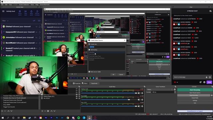Lock the Mic AT2035 source
This screenshot has width=213, height=120.
[x=79, y=98]
